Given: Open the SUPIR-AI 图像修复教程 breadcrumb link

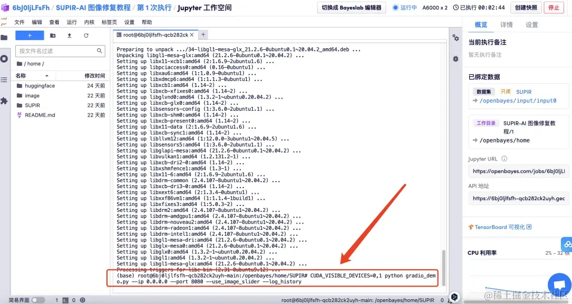Looking at the screenshot, I should 93,7.
